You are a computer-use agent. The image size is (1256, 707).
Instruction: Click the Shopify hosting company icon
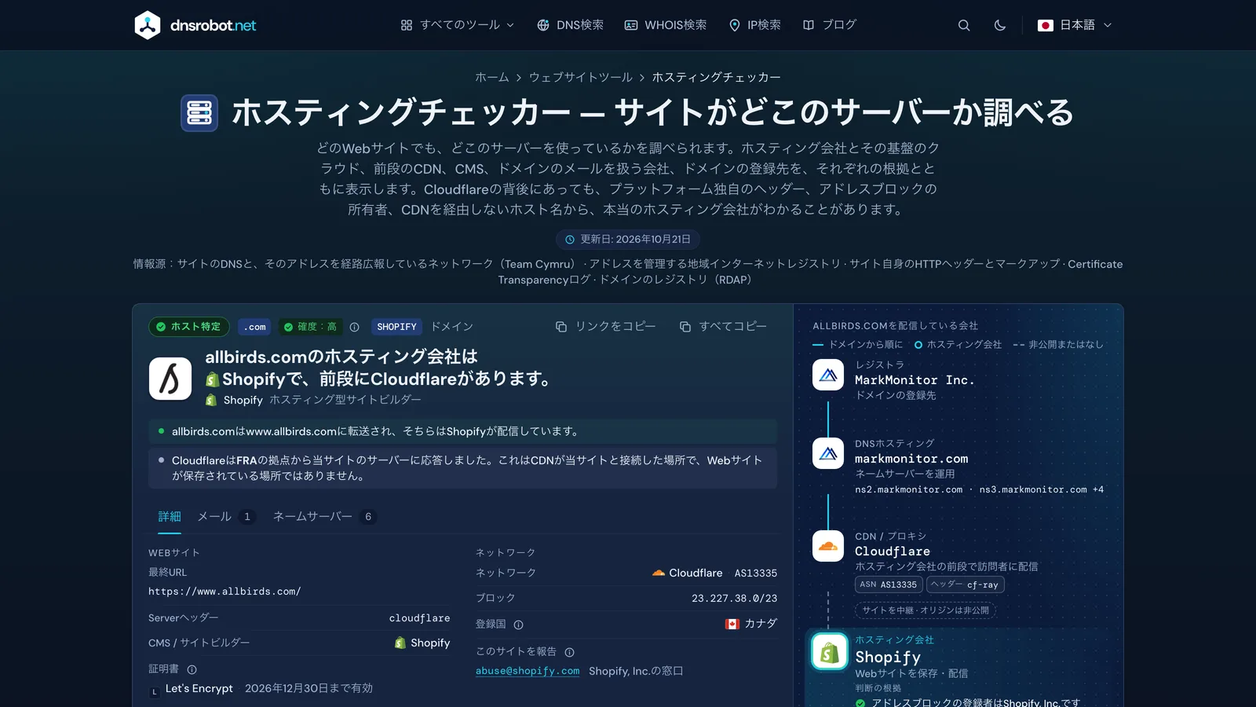coord(830,652)
